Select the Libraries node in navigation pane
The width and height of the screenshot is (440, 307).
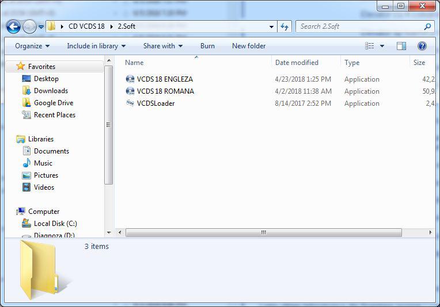point(41,139)
